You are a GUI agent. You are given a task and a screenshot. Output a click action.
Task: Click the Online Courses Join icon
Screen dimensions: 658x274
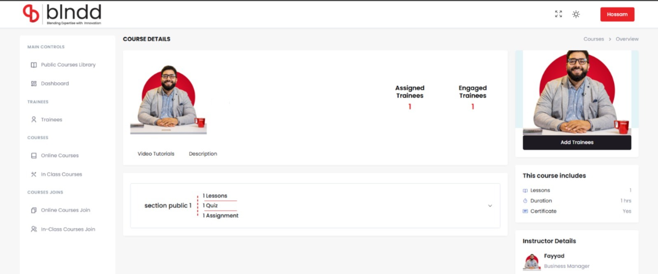click(34, 210)
